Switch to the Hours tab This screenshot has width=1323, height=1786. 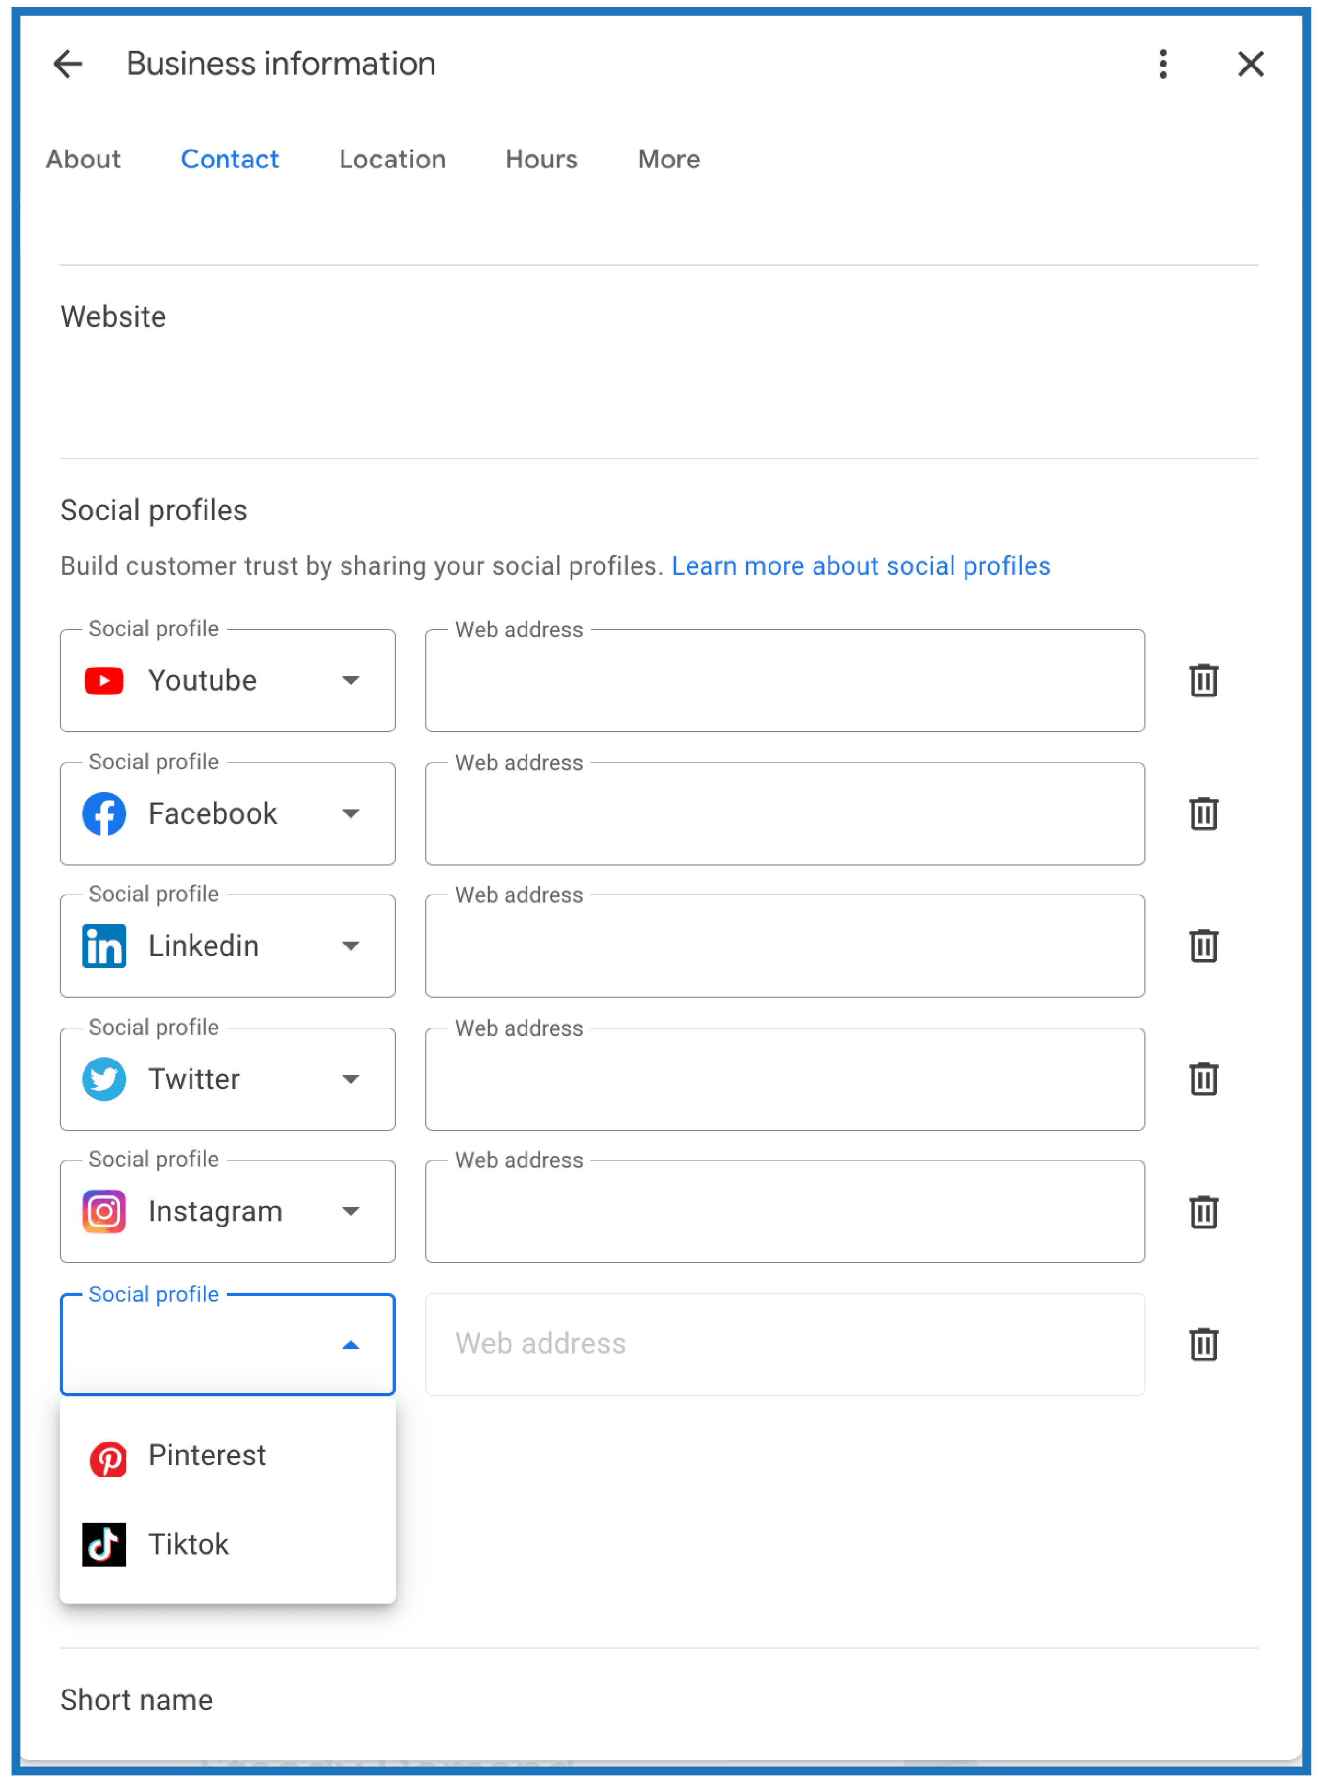point(542,160)
